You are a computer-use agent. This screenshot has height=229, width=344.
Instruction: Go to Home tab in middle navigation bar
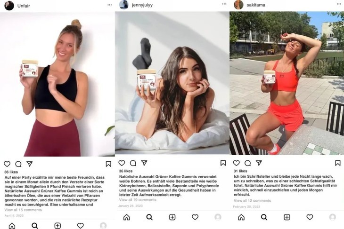point(127,217)
